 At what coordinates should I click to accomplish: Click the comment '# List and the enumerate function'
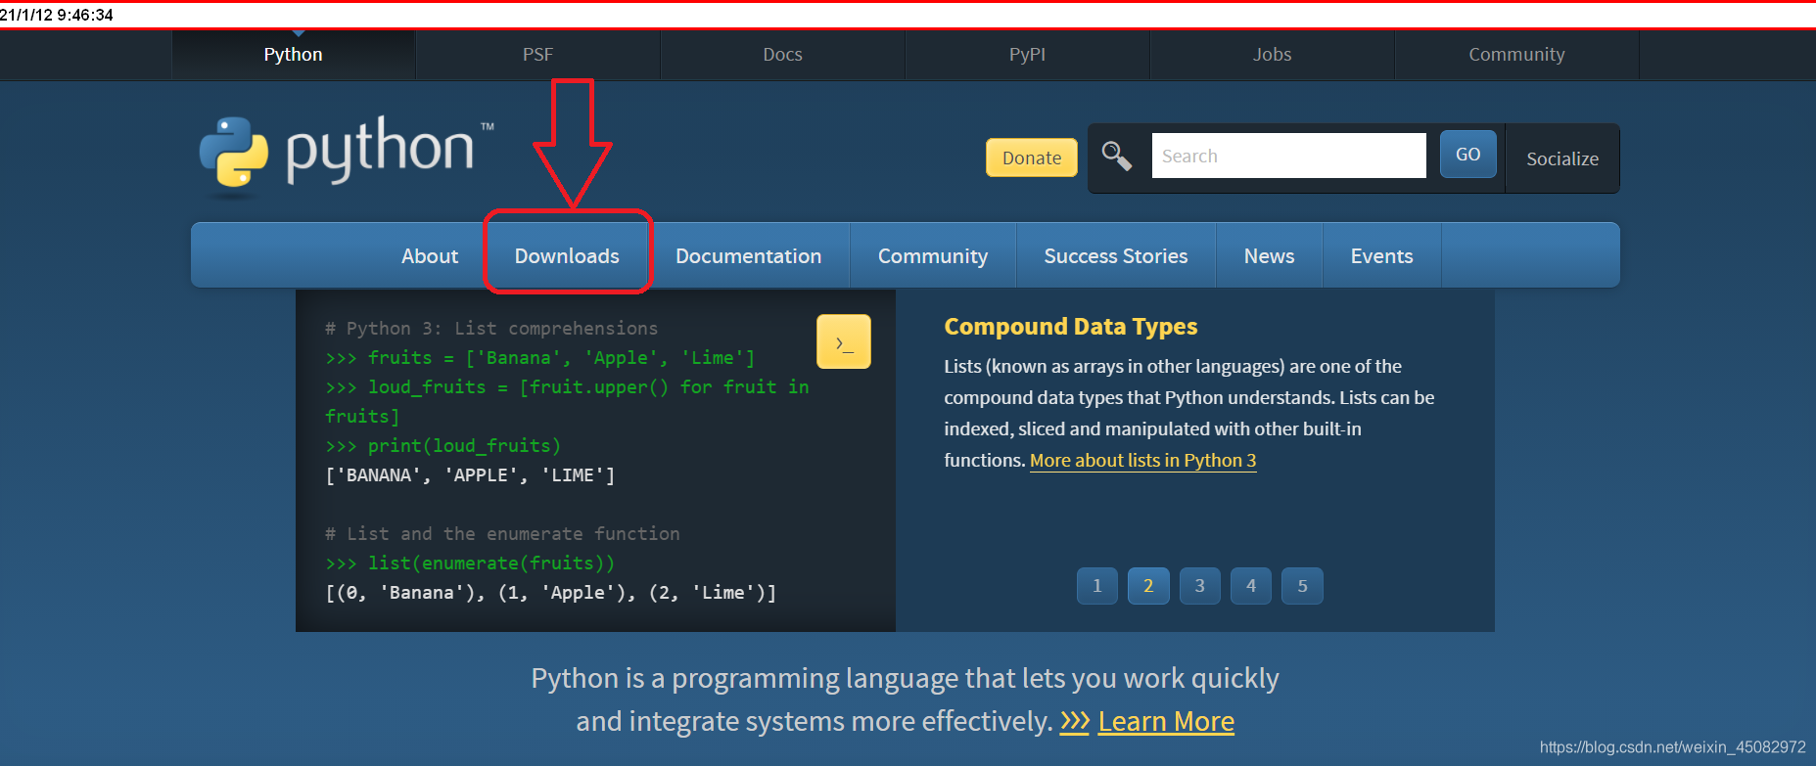pos(502,534)
